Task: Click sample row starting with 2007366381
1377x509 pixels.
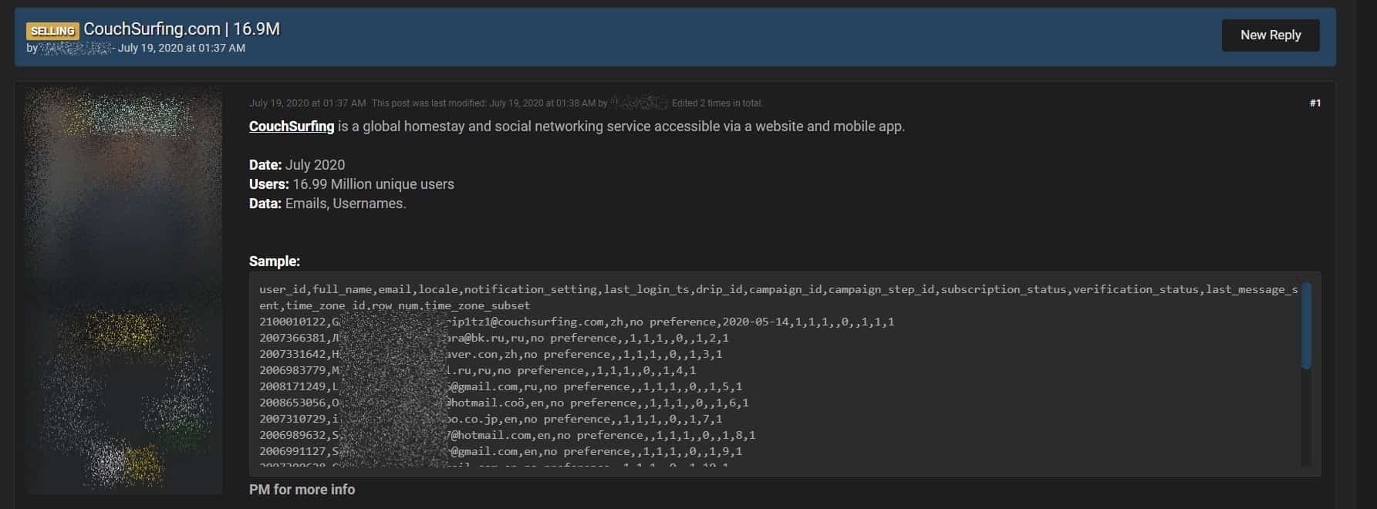Action: point(494,338)
